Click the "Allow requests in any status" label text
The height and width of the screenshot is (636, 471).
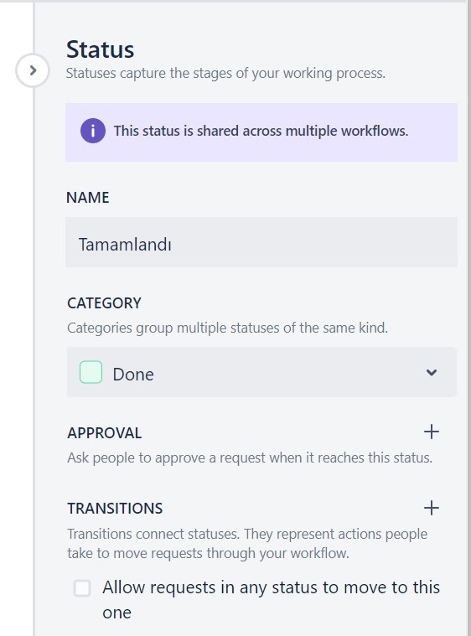[x=271, y=599]
